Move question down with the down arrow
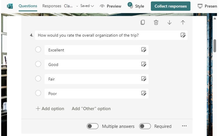219x136 pixels. pos(169,22)
